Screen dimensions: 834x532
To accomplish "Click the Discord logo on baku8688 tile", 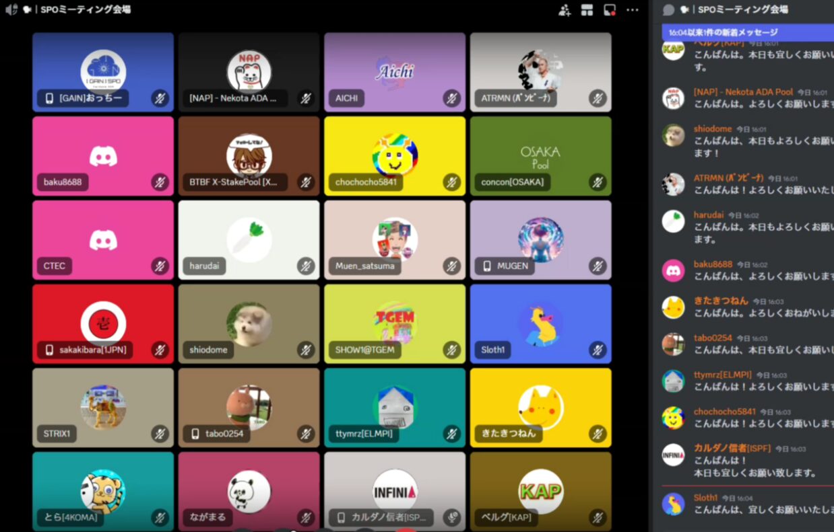I will (x=103, y=157).
